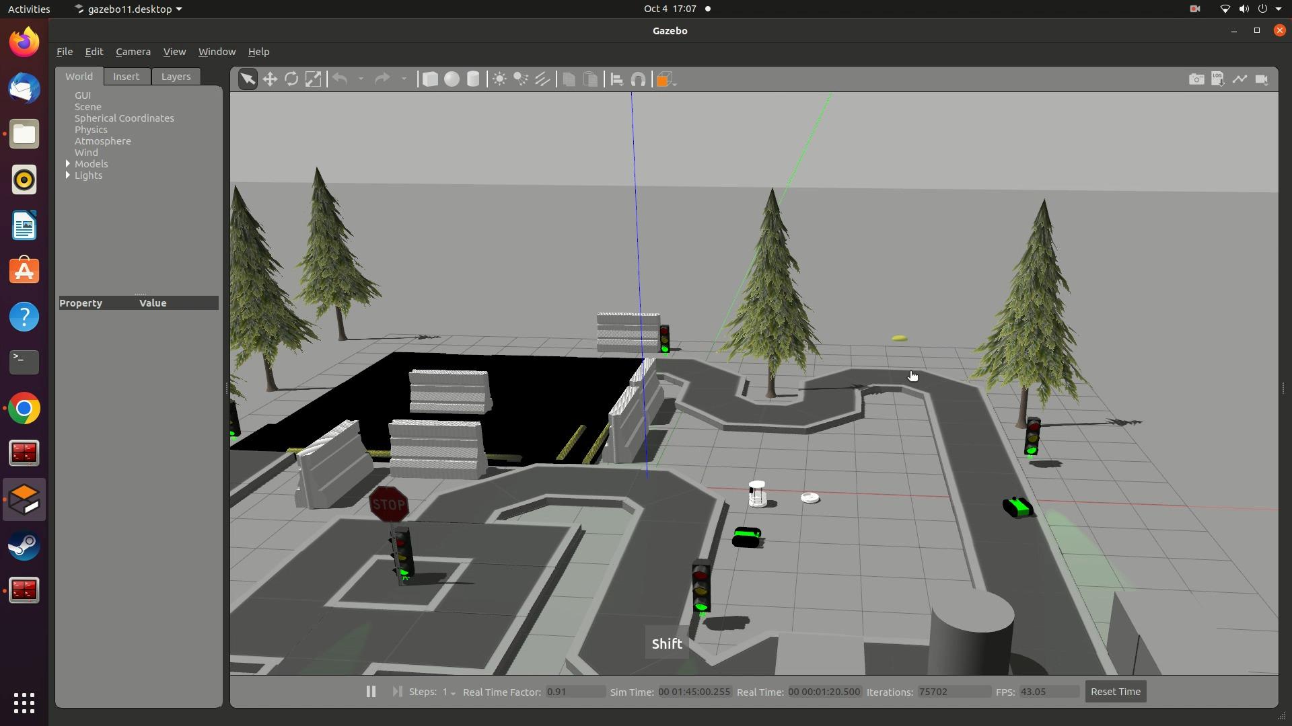Add a point light
The height and width of the screenshot is (726, 1292).
[499, 79]
